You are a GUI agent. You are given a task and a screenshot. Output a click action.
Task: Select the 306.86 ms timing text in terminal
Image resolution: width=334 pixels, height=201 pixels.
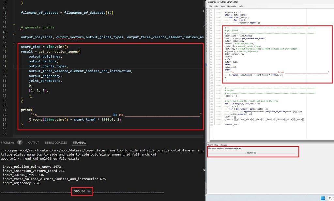coord(82,192)
